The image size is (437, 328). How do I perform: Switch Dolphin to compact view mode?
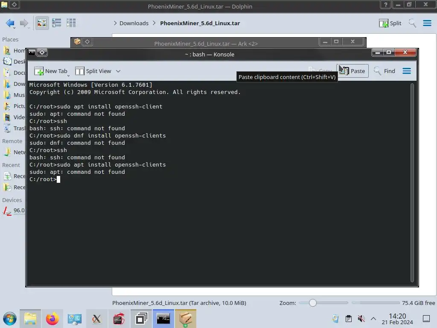57,23
